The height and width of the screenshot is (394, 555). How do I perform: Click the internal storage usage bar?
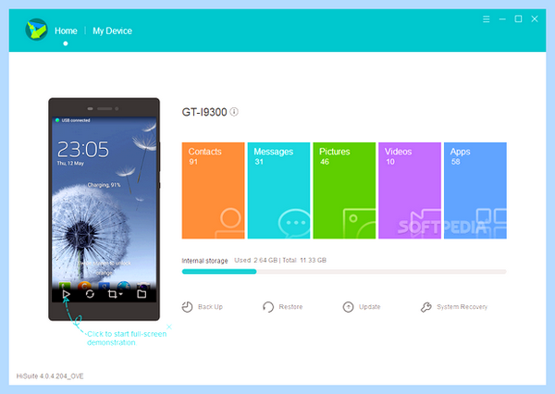click(344, 272)
